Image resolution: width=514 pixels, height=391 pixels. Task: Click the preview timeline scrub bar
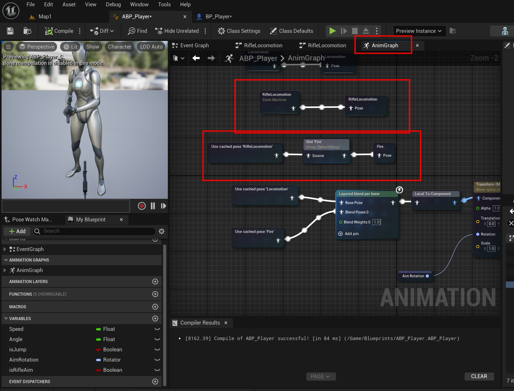(x=66, y=206)
